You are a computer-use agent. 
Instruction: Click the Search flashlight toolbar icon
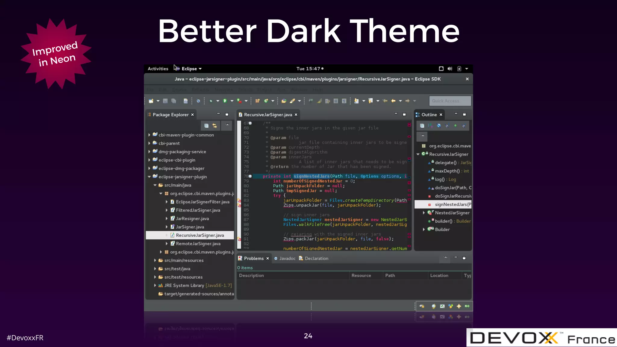coord(292,101)
